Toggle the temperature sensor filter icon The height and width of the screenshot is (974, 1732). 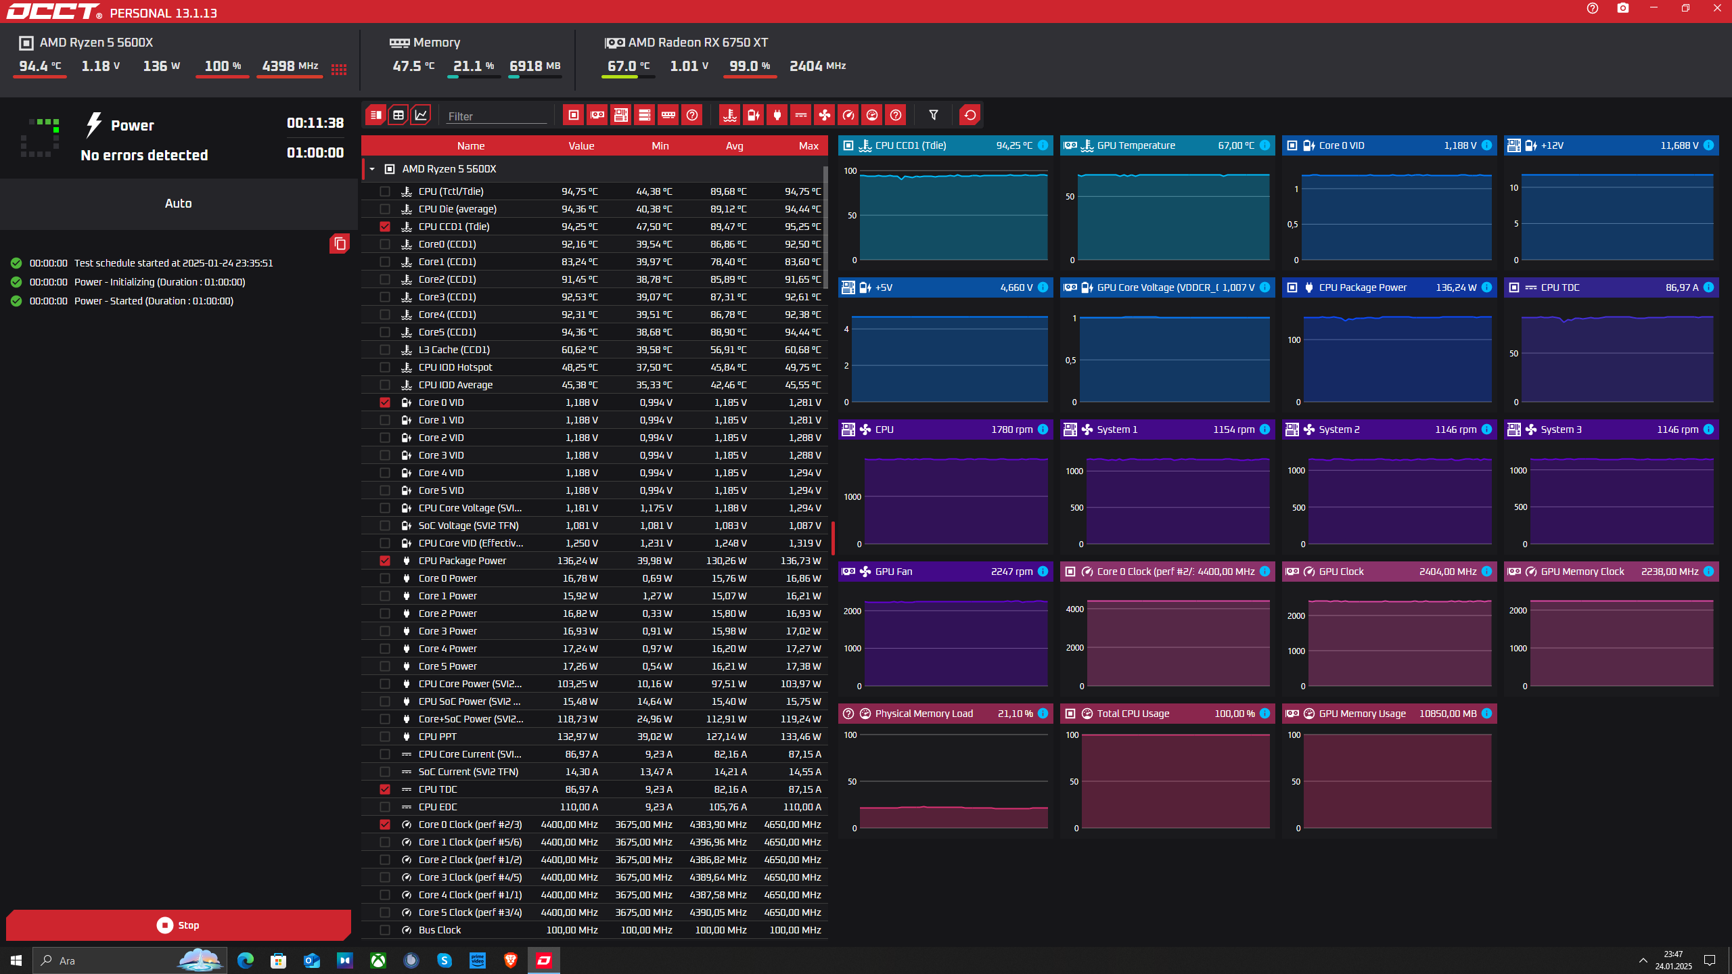tap(729, 115)
